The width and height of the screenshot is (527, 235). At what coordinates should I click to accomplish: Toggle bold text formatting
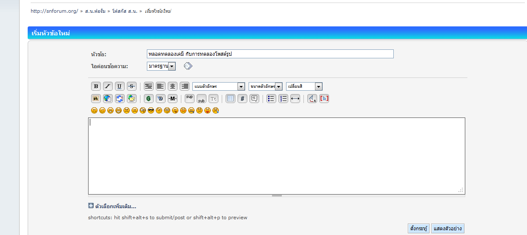click(x=96, y=86)
